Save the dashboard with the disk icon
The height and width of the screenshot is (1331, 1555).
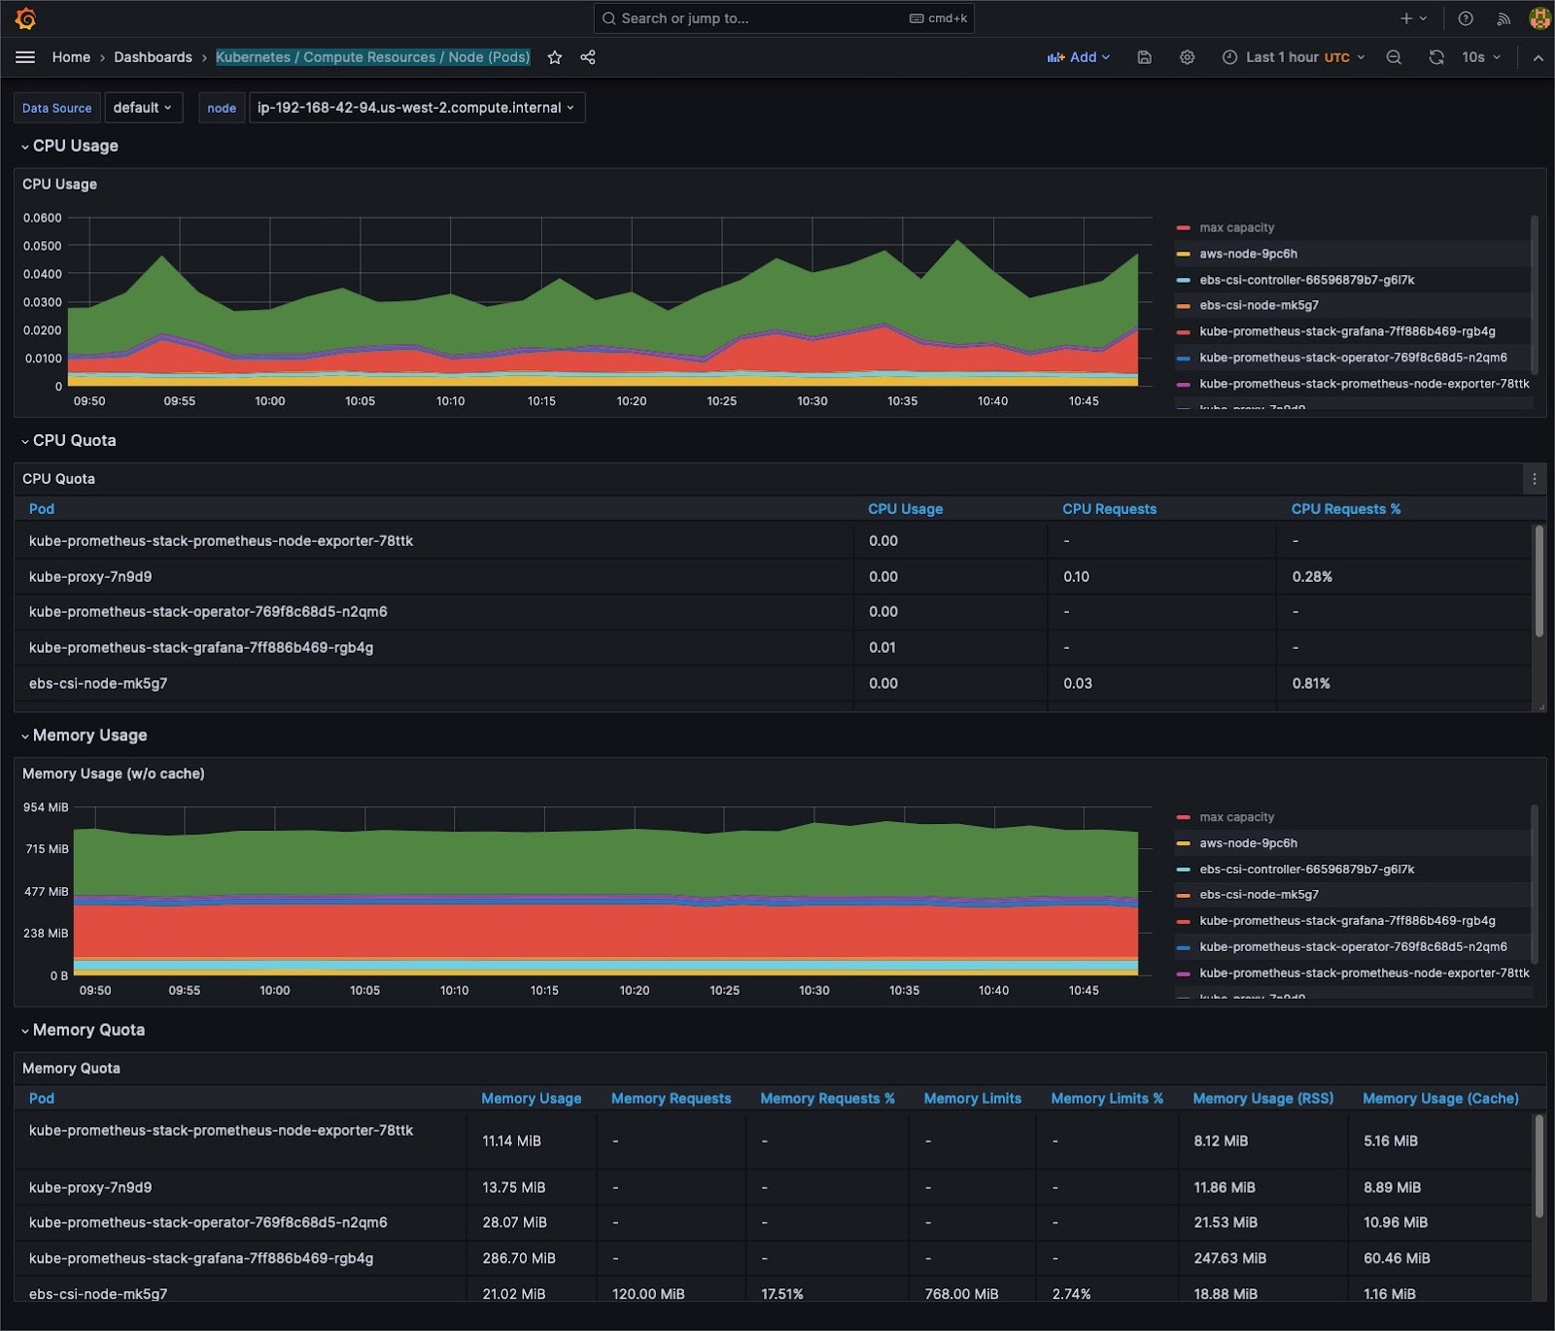pos(1145,57)
